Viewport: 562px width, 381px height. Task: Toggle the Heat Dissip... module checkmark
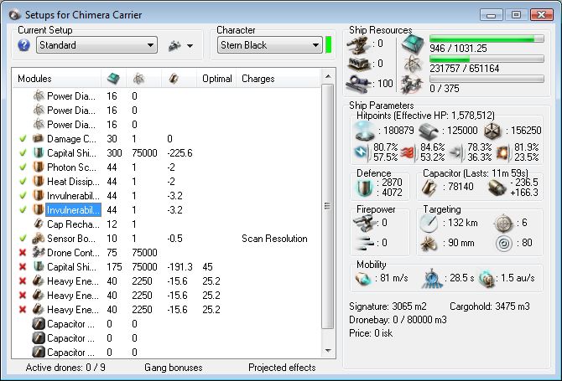click(23, 182)
